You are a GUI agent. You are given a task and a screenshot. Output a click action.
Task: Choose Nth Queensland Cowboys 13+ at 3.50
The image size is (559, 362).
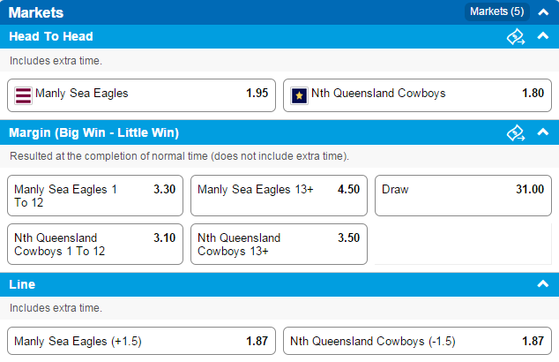279,245
